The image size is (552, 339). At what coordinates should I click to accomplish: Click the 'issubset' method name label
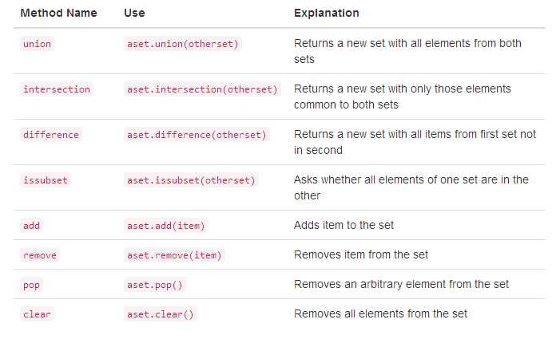46,180
